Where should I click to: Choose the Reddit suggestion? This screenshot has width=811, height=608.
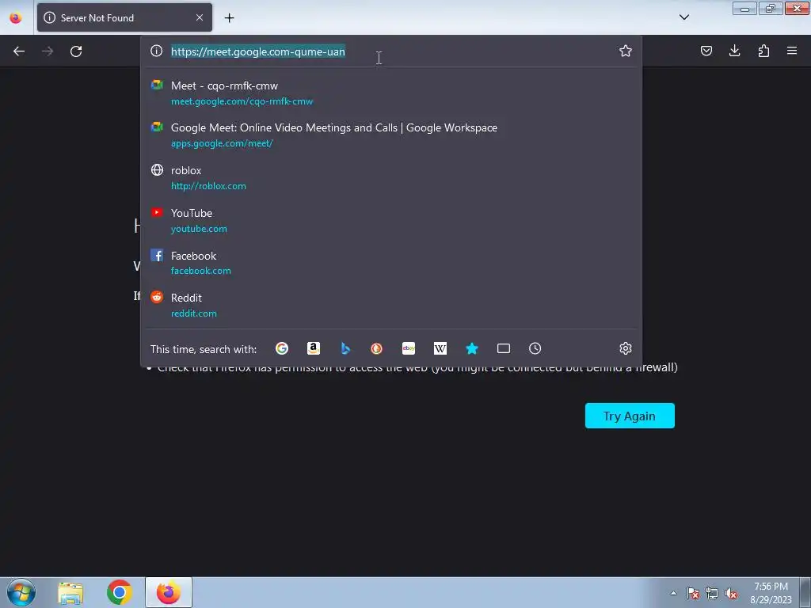tap(390, 305)
